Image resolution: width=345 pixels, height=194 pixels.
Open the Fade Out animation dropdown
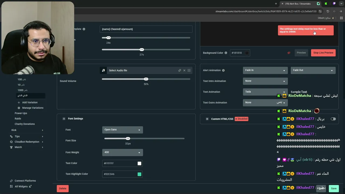[313, 70]
